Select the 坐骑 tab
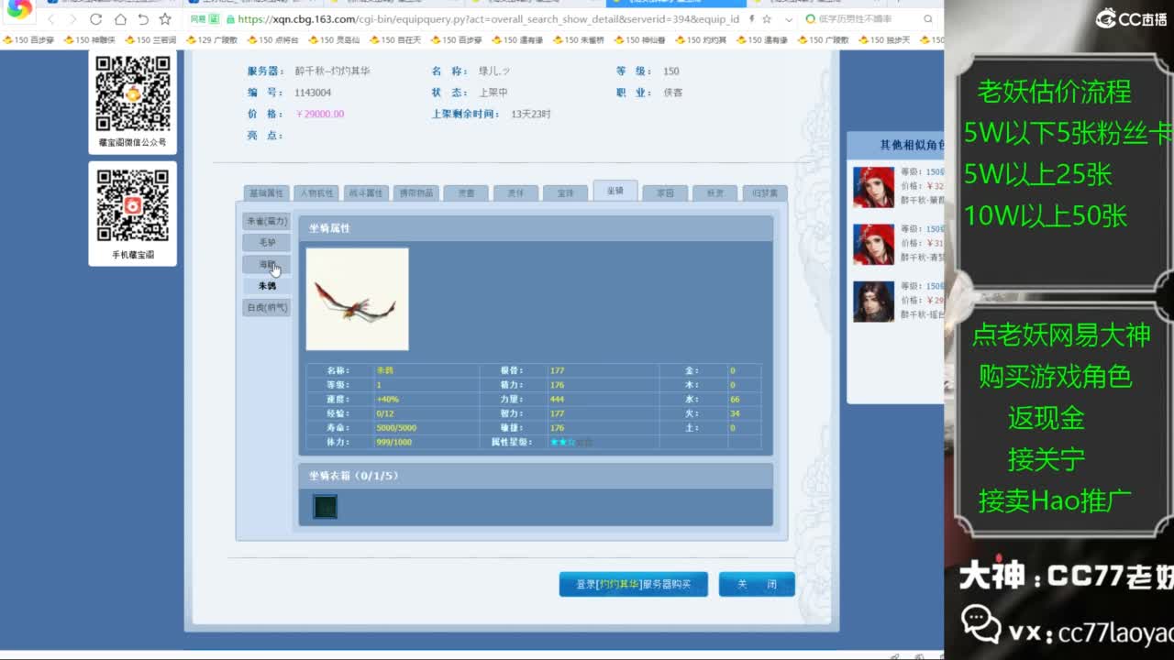This screenshot has height=660, width=1174. (x=615, y=191)
